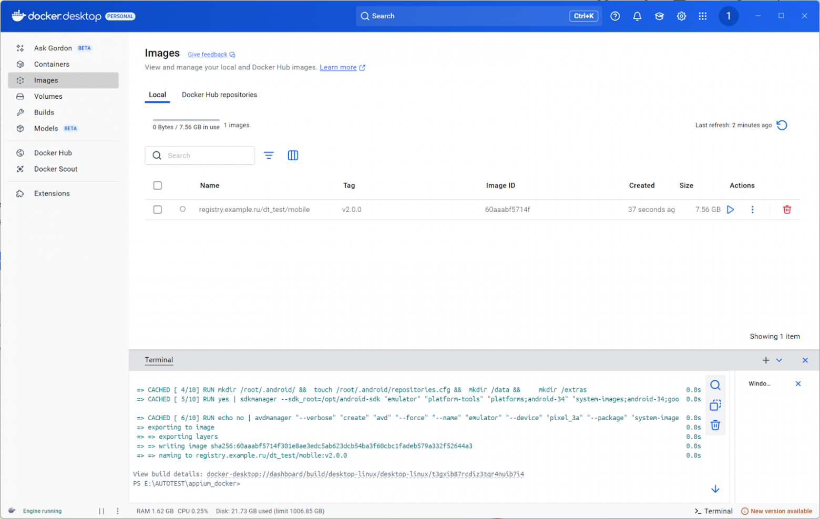Image resolution: width=820 pixels, height=519 pixels.
Task: Search within the terminal output
Action: pyautogui.click(x=715, y=385)
